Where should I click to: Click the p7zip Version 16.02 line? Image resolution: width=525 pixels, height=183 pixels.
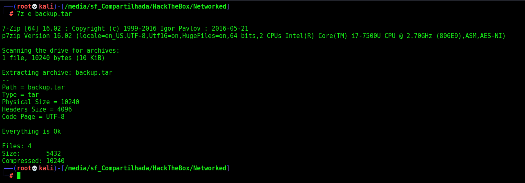click(x=254, y=36)
